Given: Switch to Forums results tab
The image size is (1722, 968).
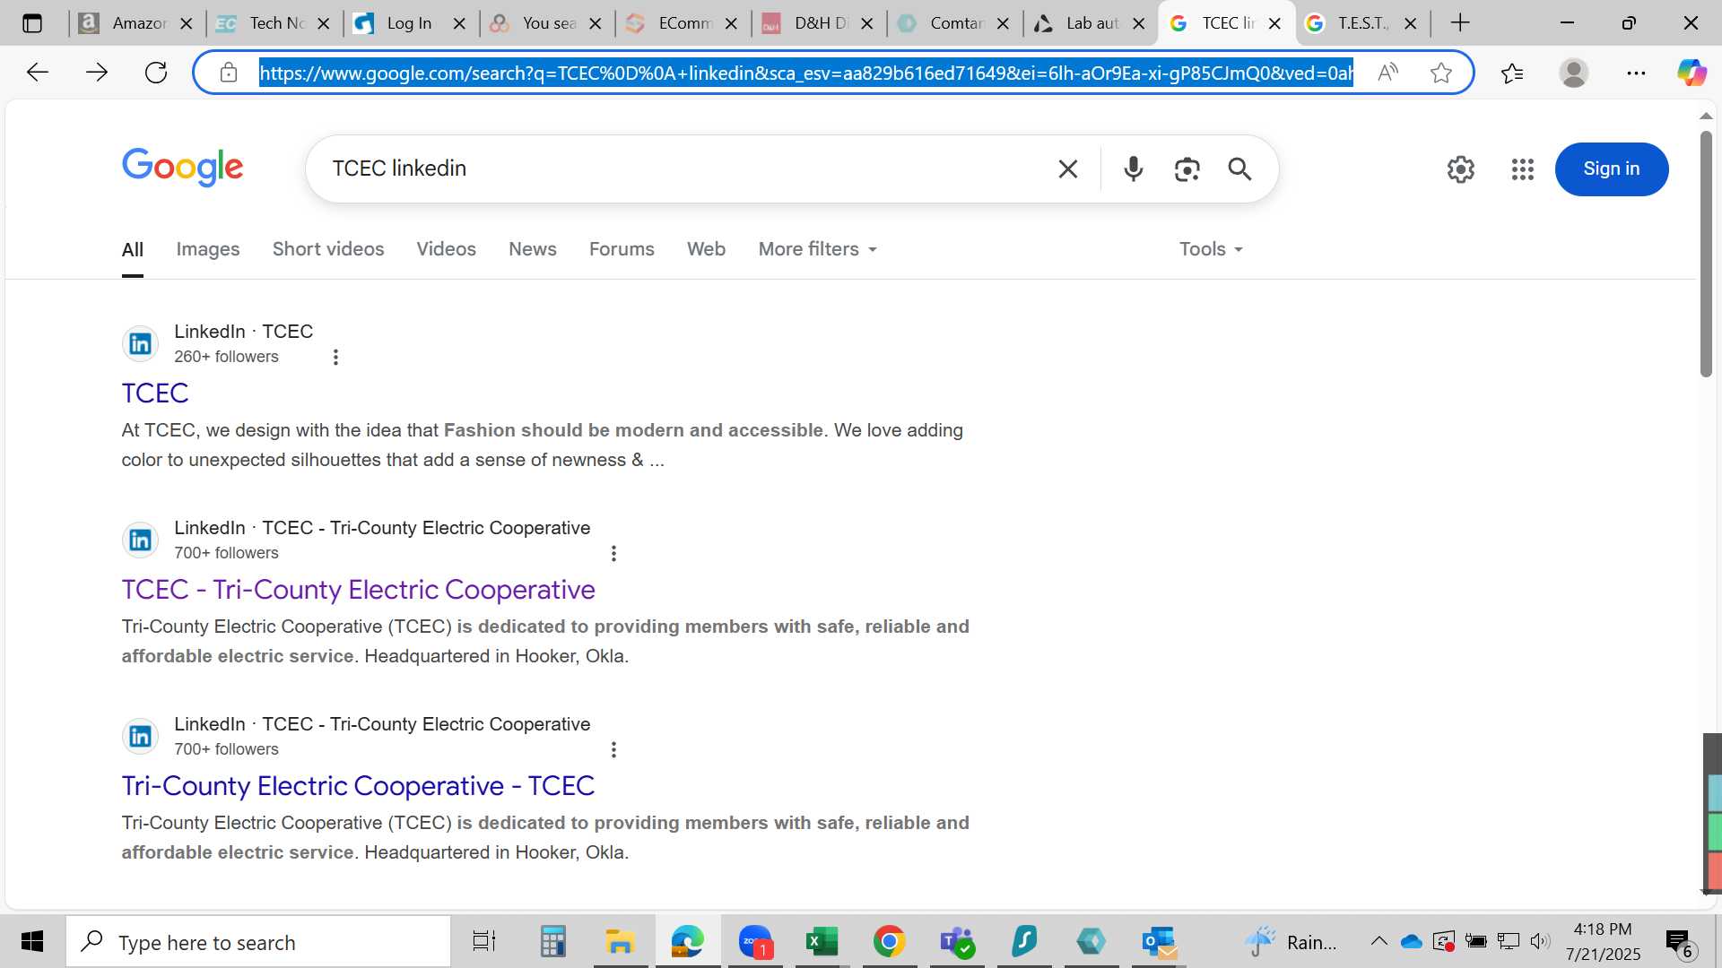Looking at the screenshot, I should [x=622, y=249].
